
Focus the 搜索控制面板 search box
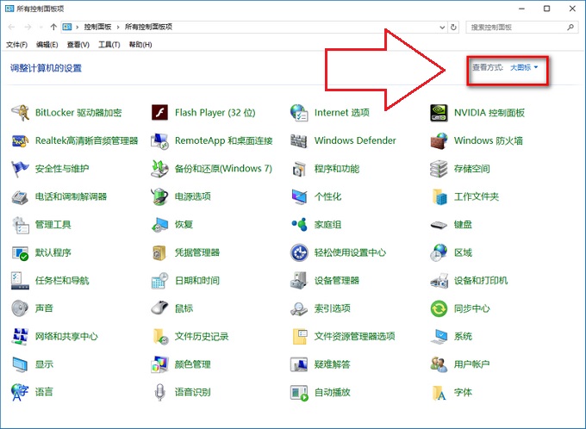click(521, 27)
